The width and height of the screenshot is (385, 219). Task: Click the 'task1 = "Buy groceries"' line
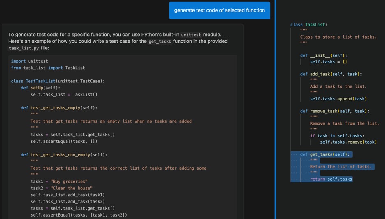coord(59,182)
